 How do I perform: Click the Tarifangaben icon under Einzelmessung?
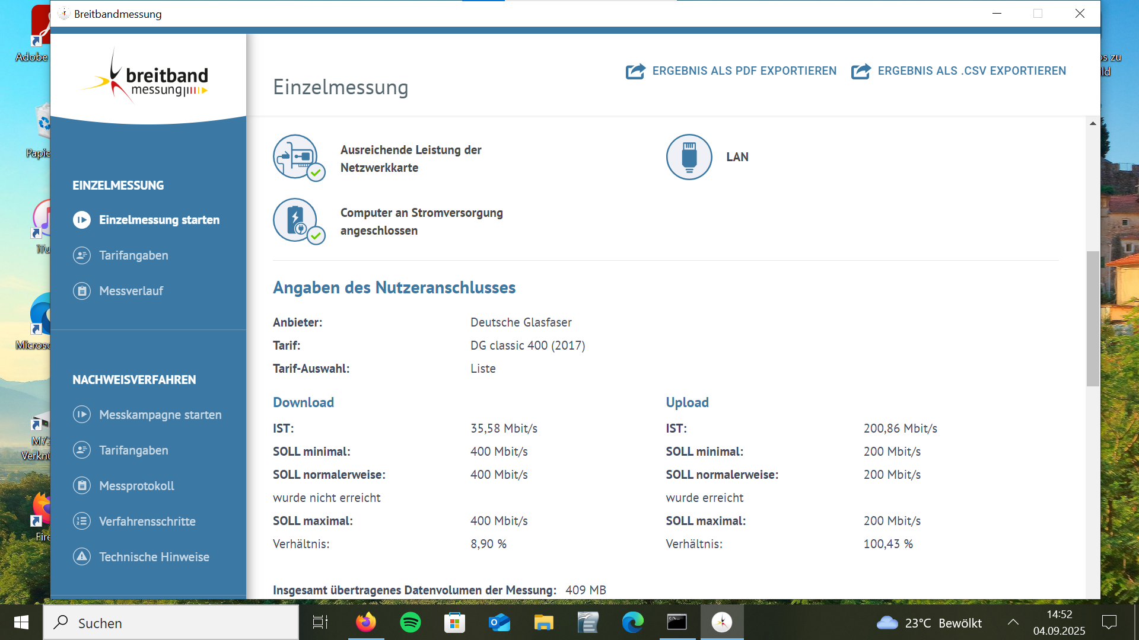[82, 255]
